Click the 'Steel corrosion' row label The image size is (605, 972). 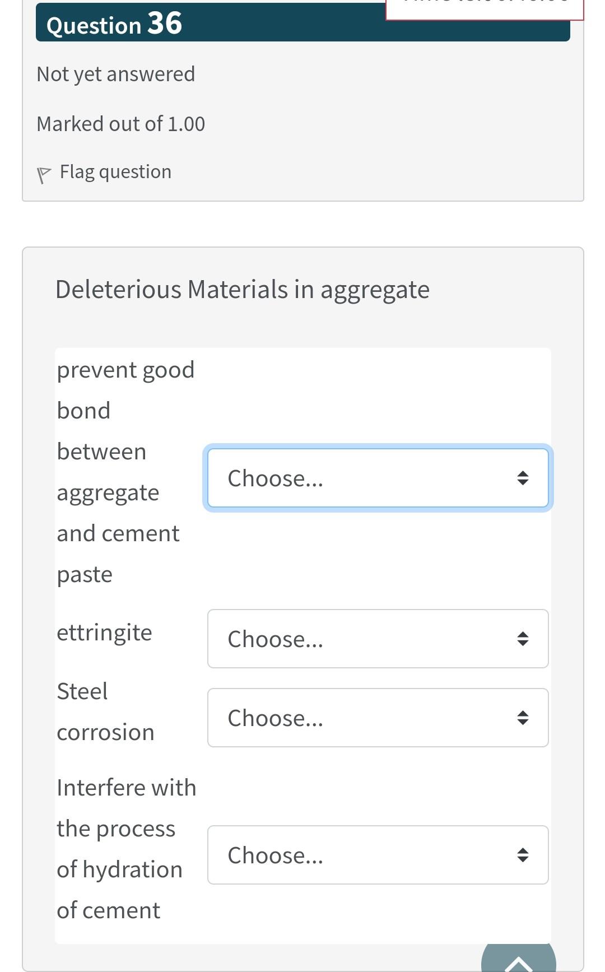point(105,711)
